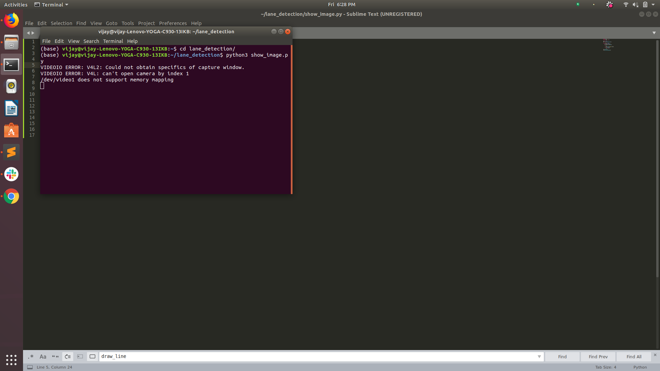
Task: Open the clock calendar Fri 6:28 PM
Action: point(342,4)
